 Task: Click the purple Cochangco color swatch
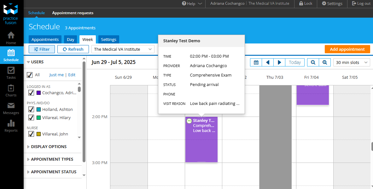coord(38,93)
